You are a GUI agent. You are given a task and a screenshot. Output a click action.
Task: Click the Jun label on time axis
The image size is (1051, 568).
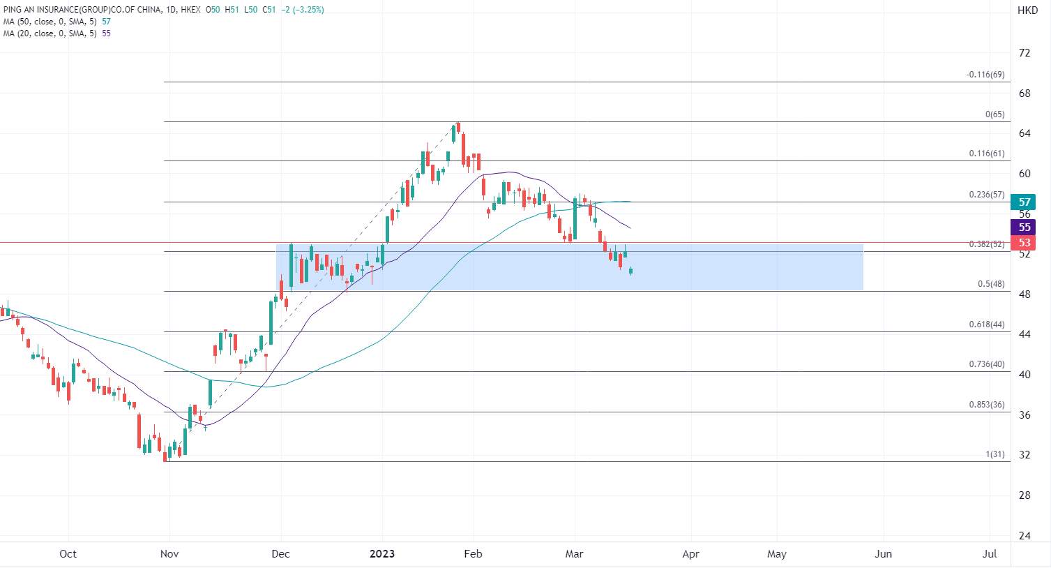883,554
